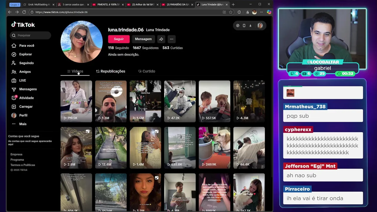
Task: Follow the profile with the Seguir button
Action: point(119,39)
